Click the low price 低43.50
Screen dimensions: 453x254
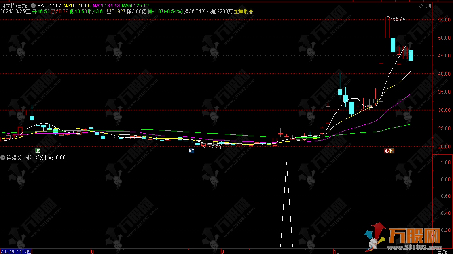point(78,11)
